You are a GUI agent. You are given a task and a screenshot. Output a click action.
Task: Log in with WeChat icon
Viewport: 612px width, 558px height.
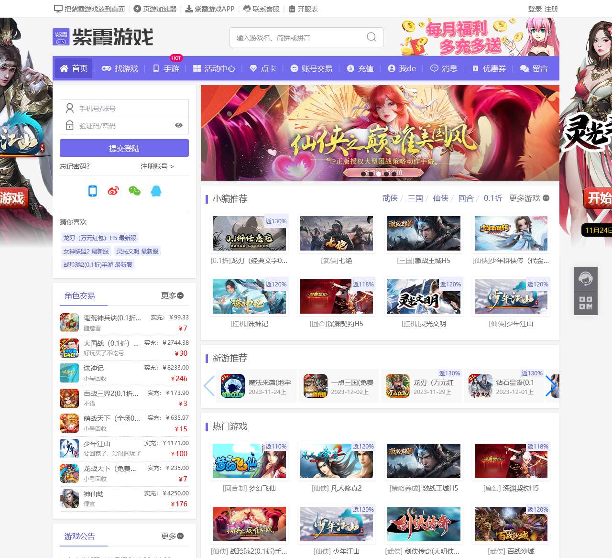(x=135, y=191)
